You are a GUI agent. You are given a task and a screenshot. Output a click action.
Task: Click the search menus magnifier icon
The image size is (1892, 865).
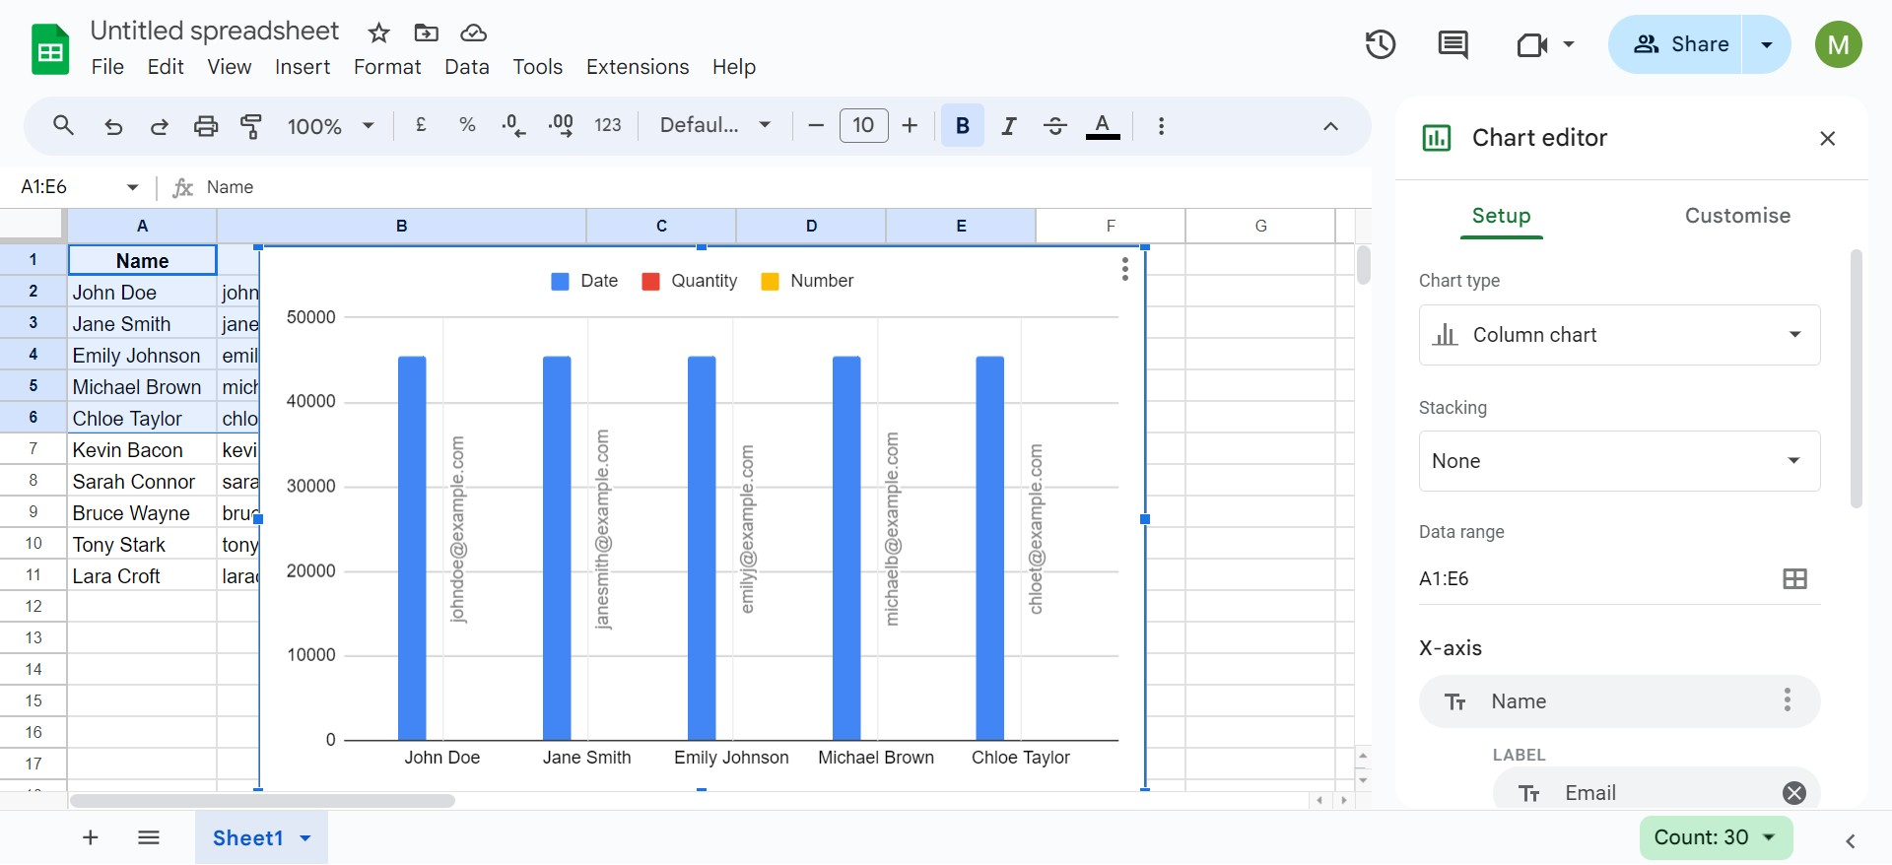coord(63,125)
